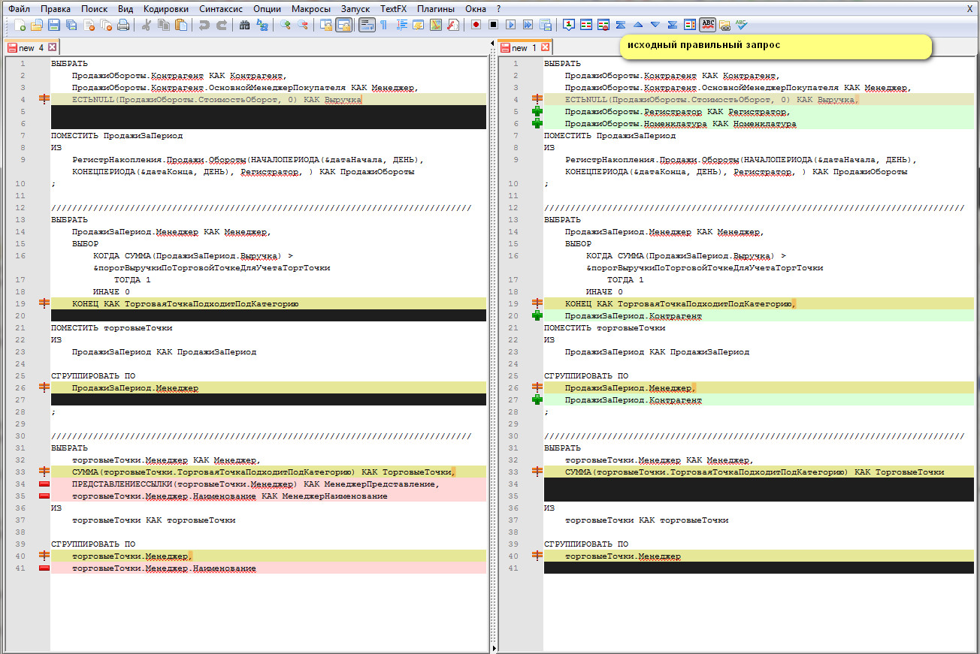980x654 pixels.
Task: Click the Print icon in toolbar
Action: point(123,25)
